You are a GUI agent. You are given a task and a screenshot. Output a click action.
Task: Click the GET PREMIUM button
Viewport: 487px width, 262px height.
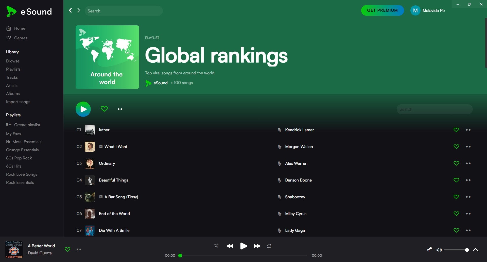(382, 10)
